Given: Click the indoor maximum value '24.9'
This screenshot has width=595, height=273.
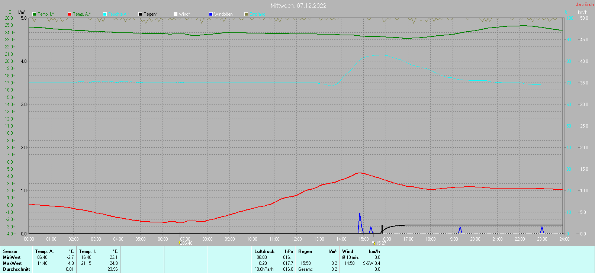Looking at the screenshot, I should click(114, 263).
